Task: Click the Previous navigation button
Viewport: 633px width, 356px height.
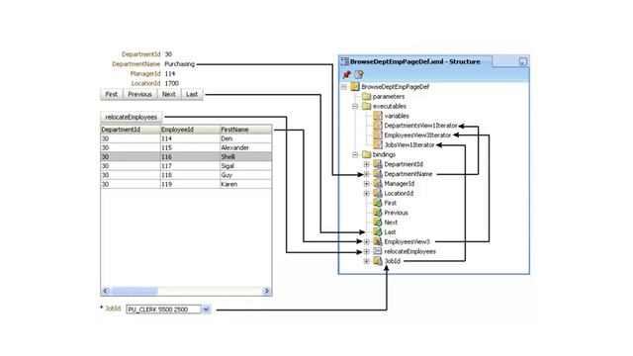Action: pos(139,95)
